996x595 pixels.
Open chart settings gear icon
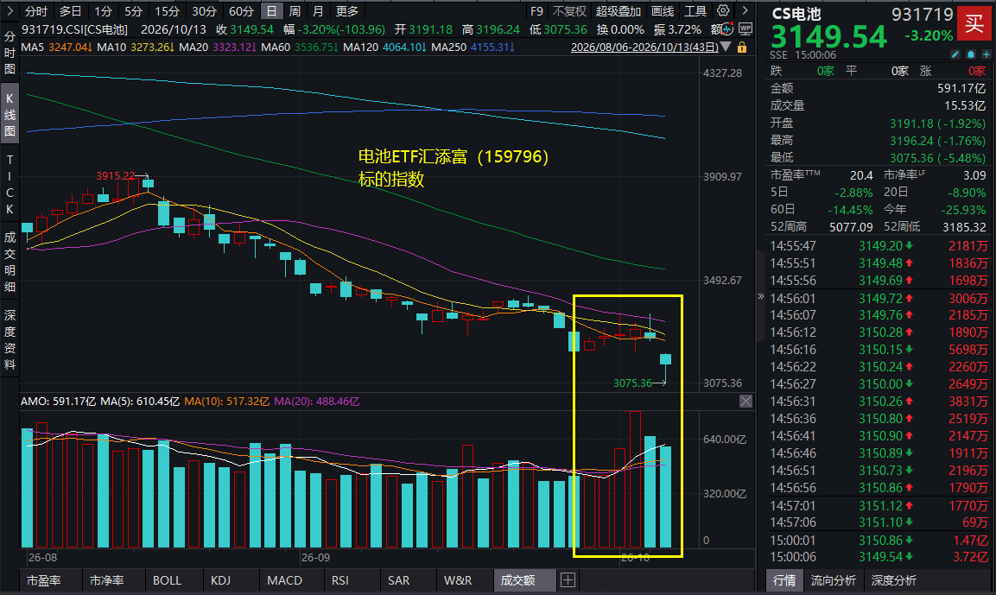723,11
